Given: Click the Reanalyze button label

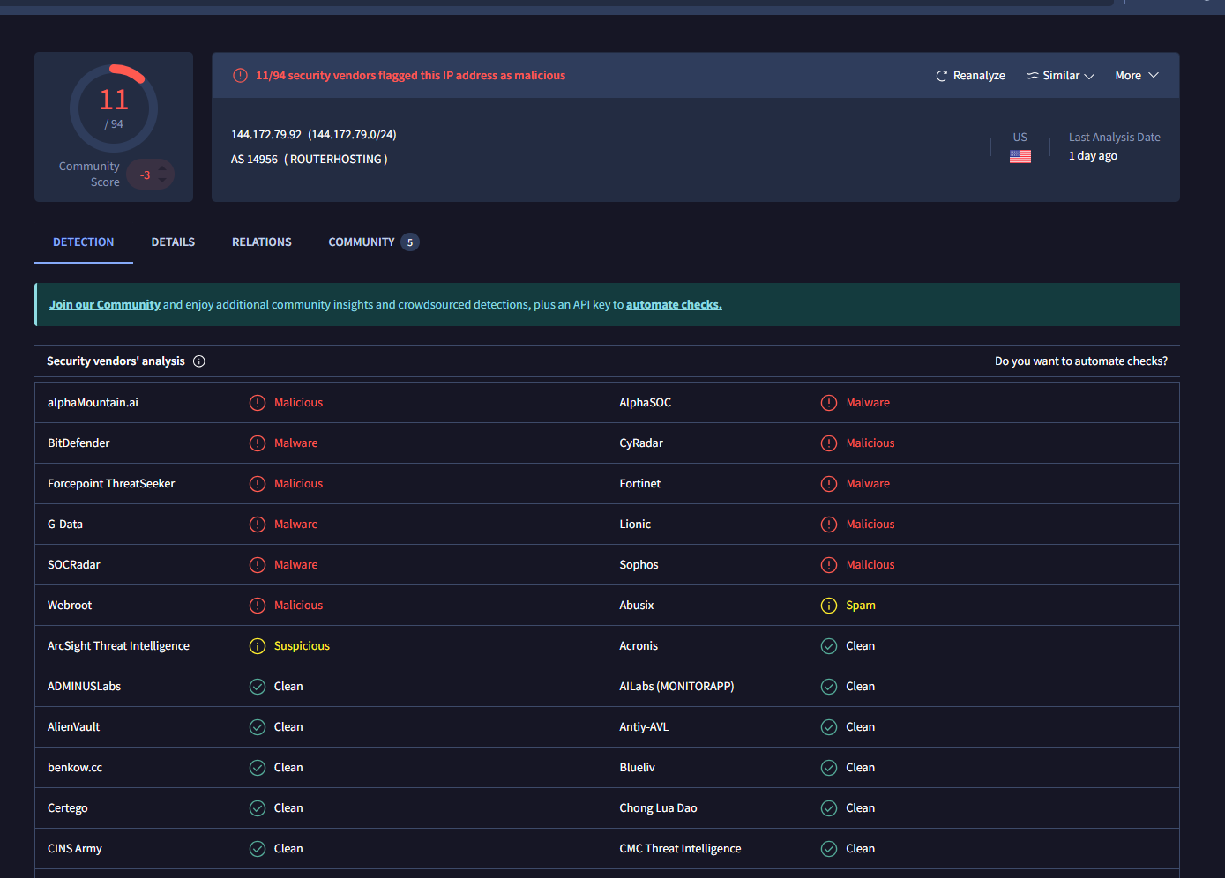Looking at the screenshot, I should pyautogui.click(x=979, y=76).
